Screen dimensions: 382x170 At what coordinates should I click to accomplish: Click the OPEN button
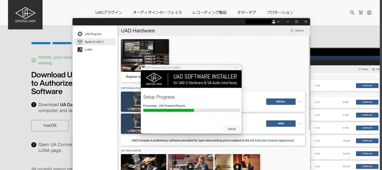tap(281, 124)
